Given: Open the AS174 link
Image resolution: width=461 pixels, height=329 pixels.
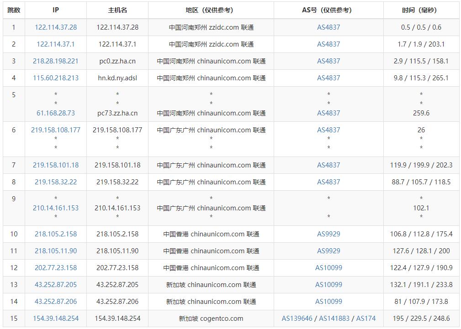Looking at the screenshot, I should click(366, 319).
